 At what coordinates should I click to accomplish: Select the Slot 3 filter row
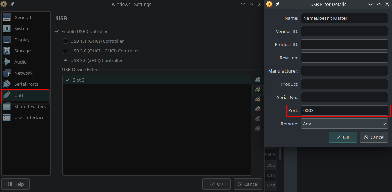coord(157,80)
